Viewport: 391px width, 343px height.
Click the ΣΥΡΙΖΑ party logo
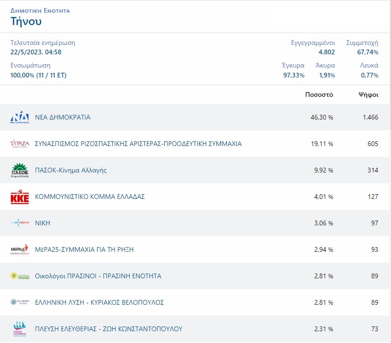[20, 144]
